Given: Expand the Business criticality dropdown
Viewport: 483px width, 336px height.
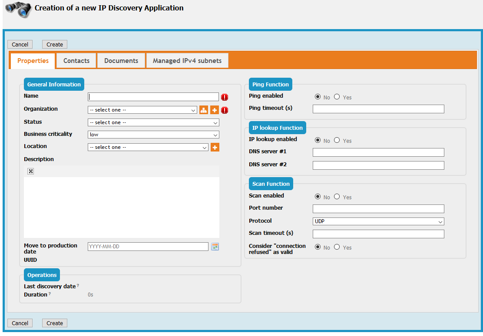Looking at the screenshot, I should coord(153,135).
